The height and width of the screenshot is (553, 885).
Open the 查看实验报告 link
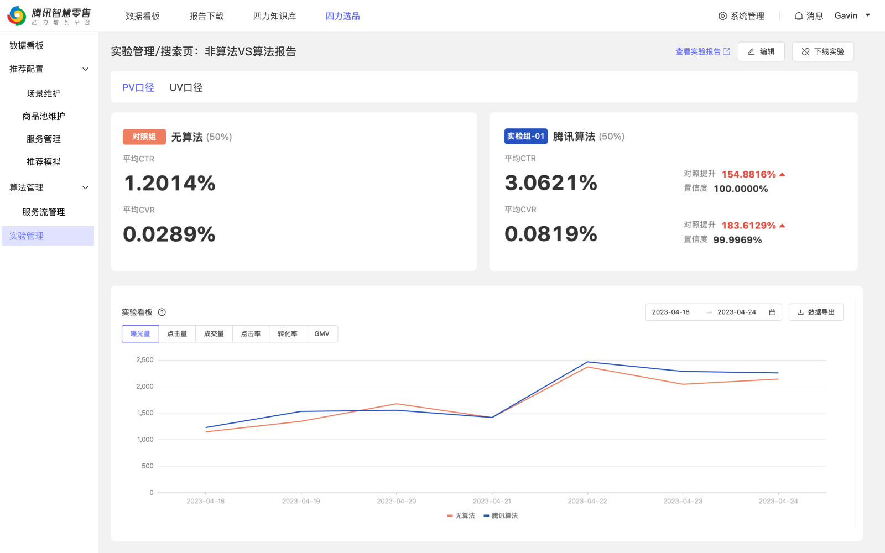[x=702, y=51]
